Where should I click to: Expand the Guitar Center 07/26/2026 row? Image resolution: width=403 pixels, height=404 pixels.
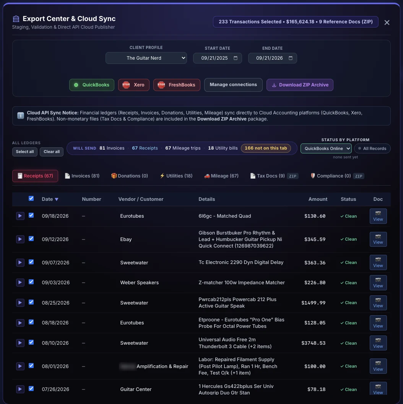tap(20, 389)
